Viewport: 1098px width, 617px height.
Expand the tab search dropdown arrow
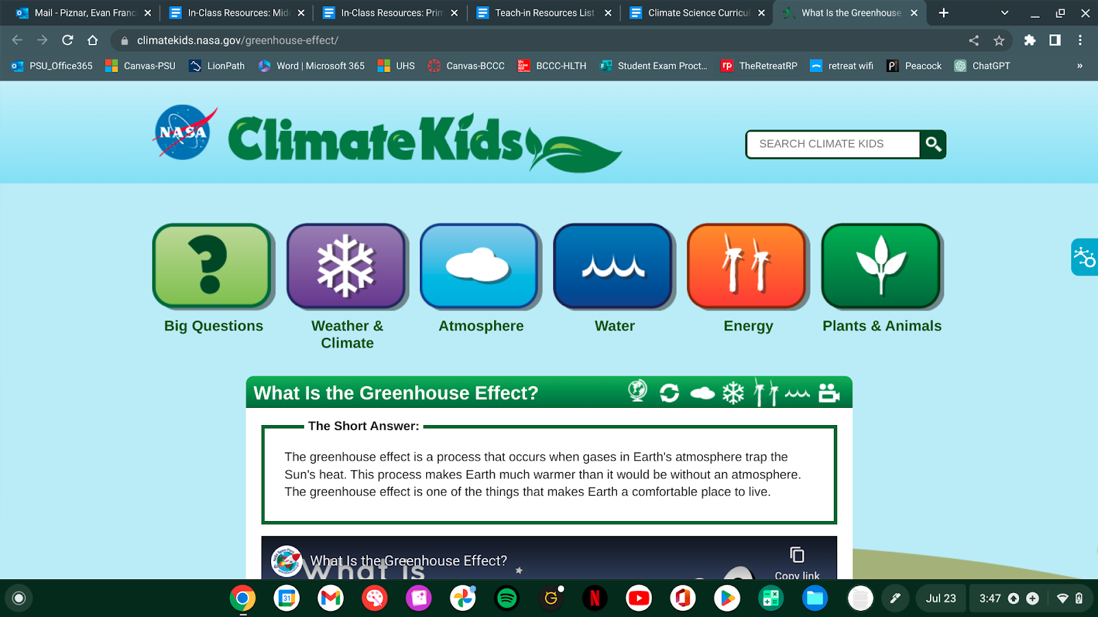point(1005,13)
